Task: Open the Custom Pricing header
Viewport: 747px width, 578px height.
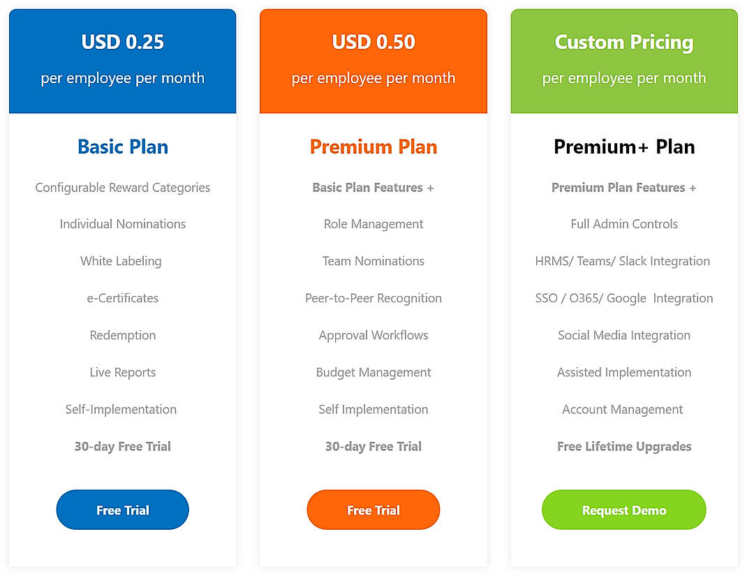Action: tap(623, 42)
